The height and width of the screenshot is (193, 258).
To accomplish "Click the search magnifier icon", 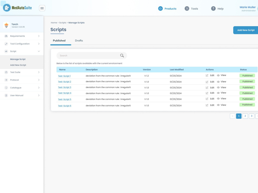I will point(122,56).
